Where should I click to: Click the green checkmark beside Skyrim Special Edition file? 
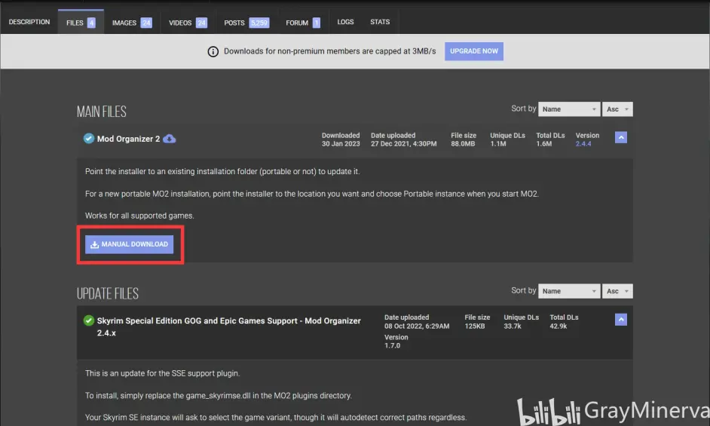coord(88,320)
